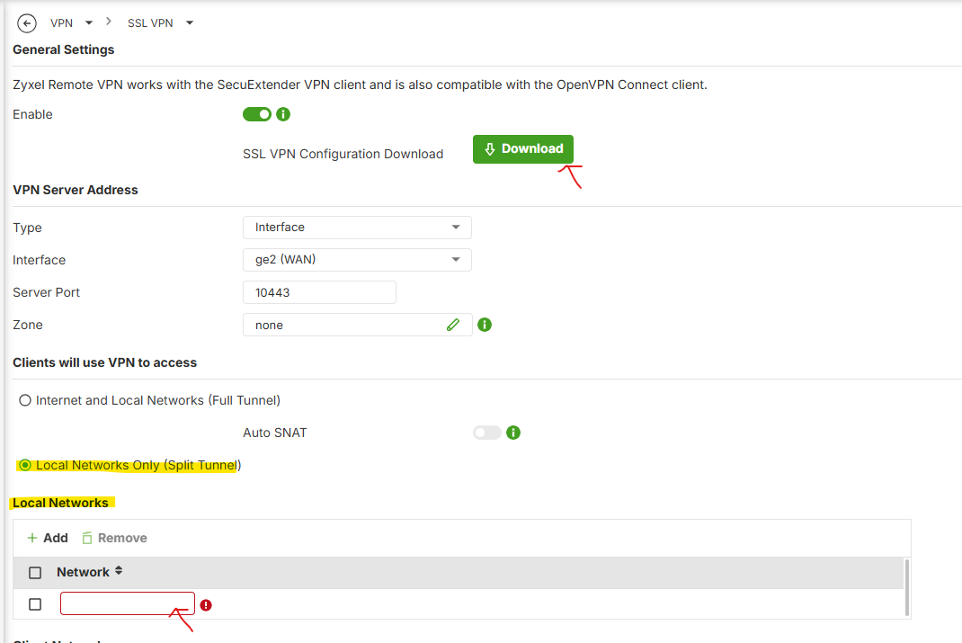
Task: Open the Type dropdown showing Interface
Action: coord(357,227)
